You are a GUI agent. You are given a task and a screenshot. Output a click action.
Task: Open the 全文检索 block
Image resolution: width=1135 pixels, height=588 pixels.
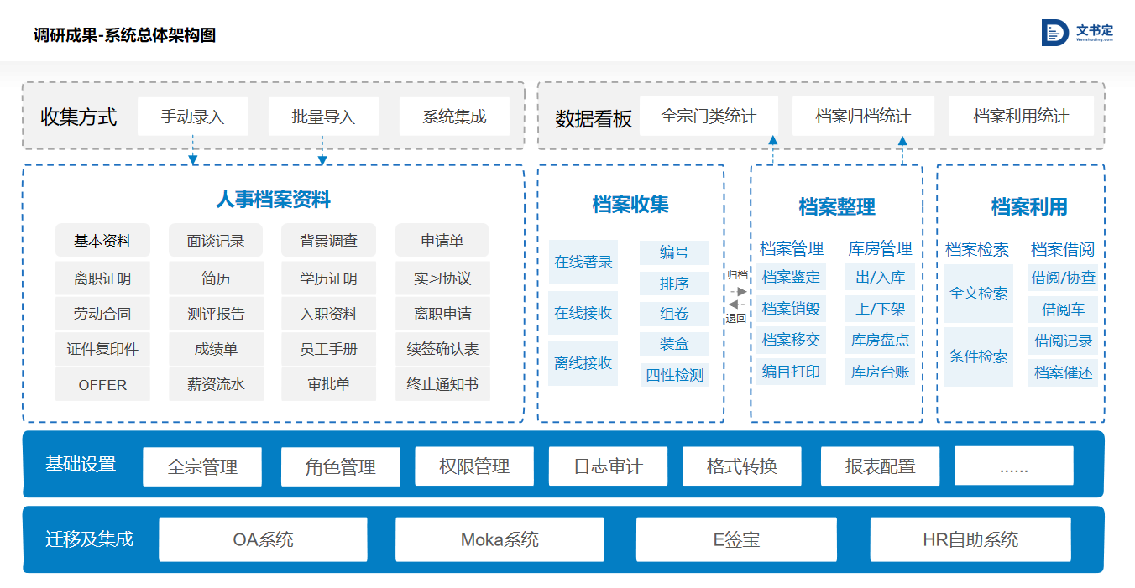[978, 294]
